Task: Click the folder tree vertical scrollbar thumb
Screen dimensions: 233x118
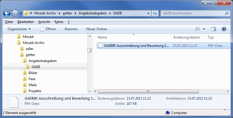Action: (x=89, y=50)
